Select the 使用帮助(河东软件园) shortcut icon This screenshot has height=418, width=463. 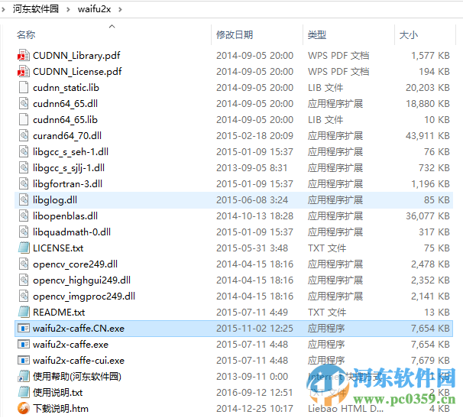[x=24, y=376]
